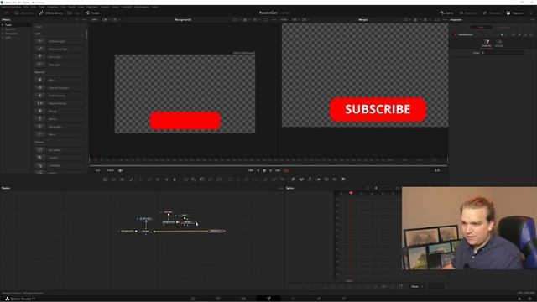Image resolution: width=537 pixels, height=302 pixels.
Task: Add a Transform node from the toolbar
Action: pos(219,179)
